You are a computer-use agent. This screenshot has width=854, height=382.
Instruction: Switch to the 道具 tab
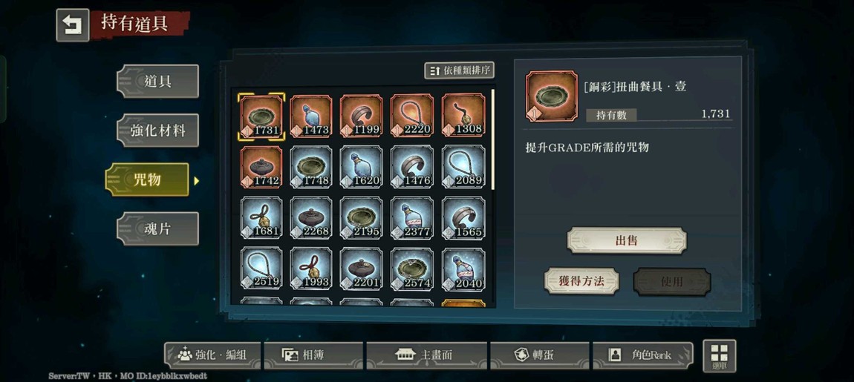[158, 81]
